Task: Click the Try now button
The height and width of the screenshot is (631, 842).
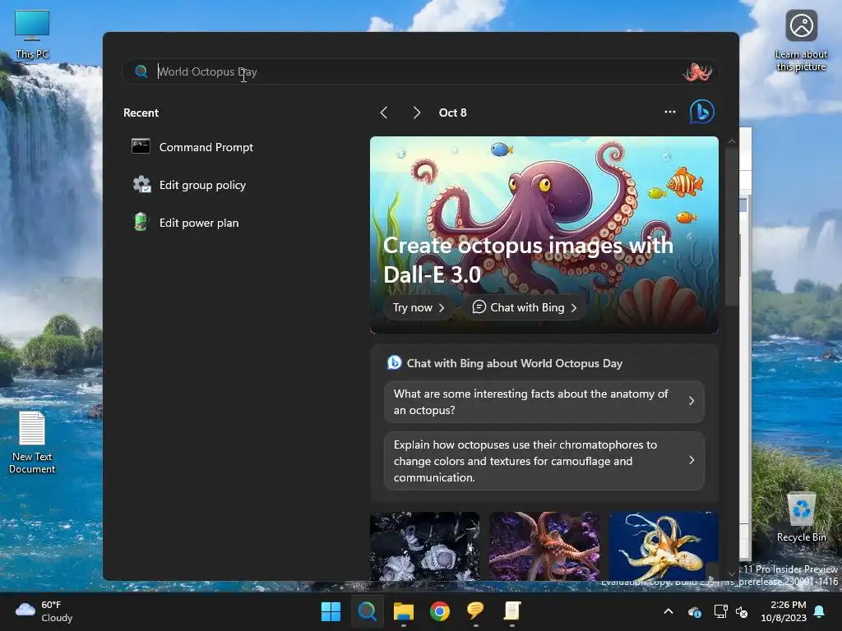Action: 418,307
